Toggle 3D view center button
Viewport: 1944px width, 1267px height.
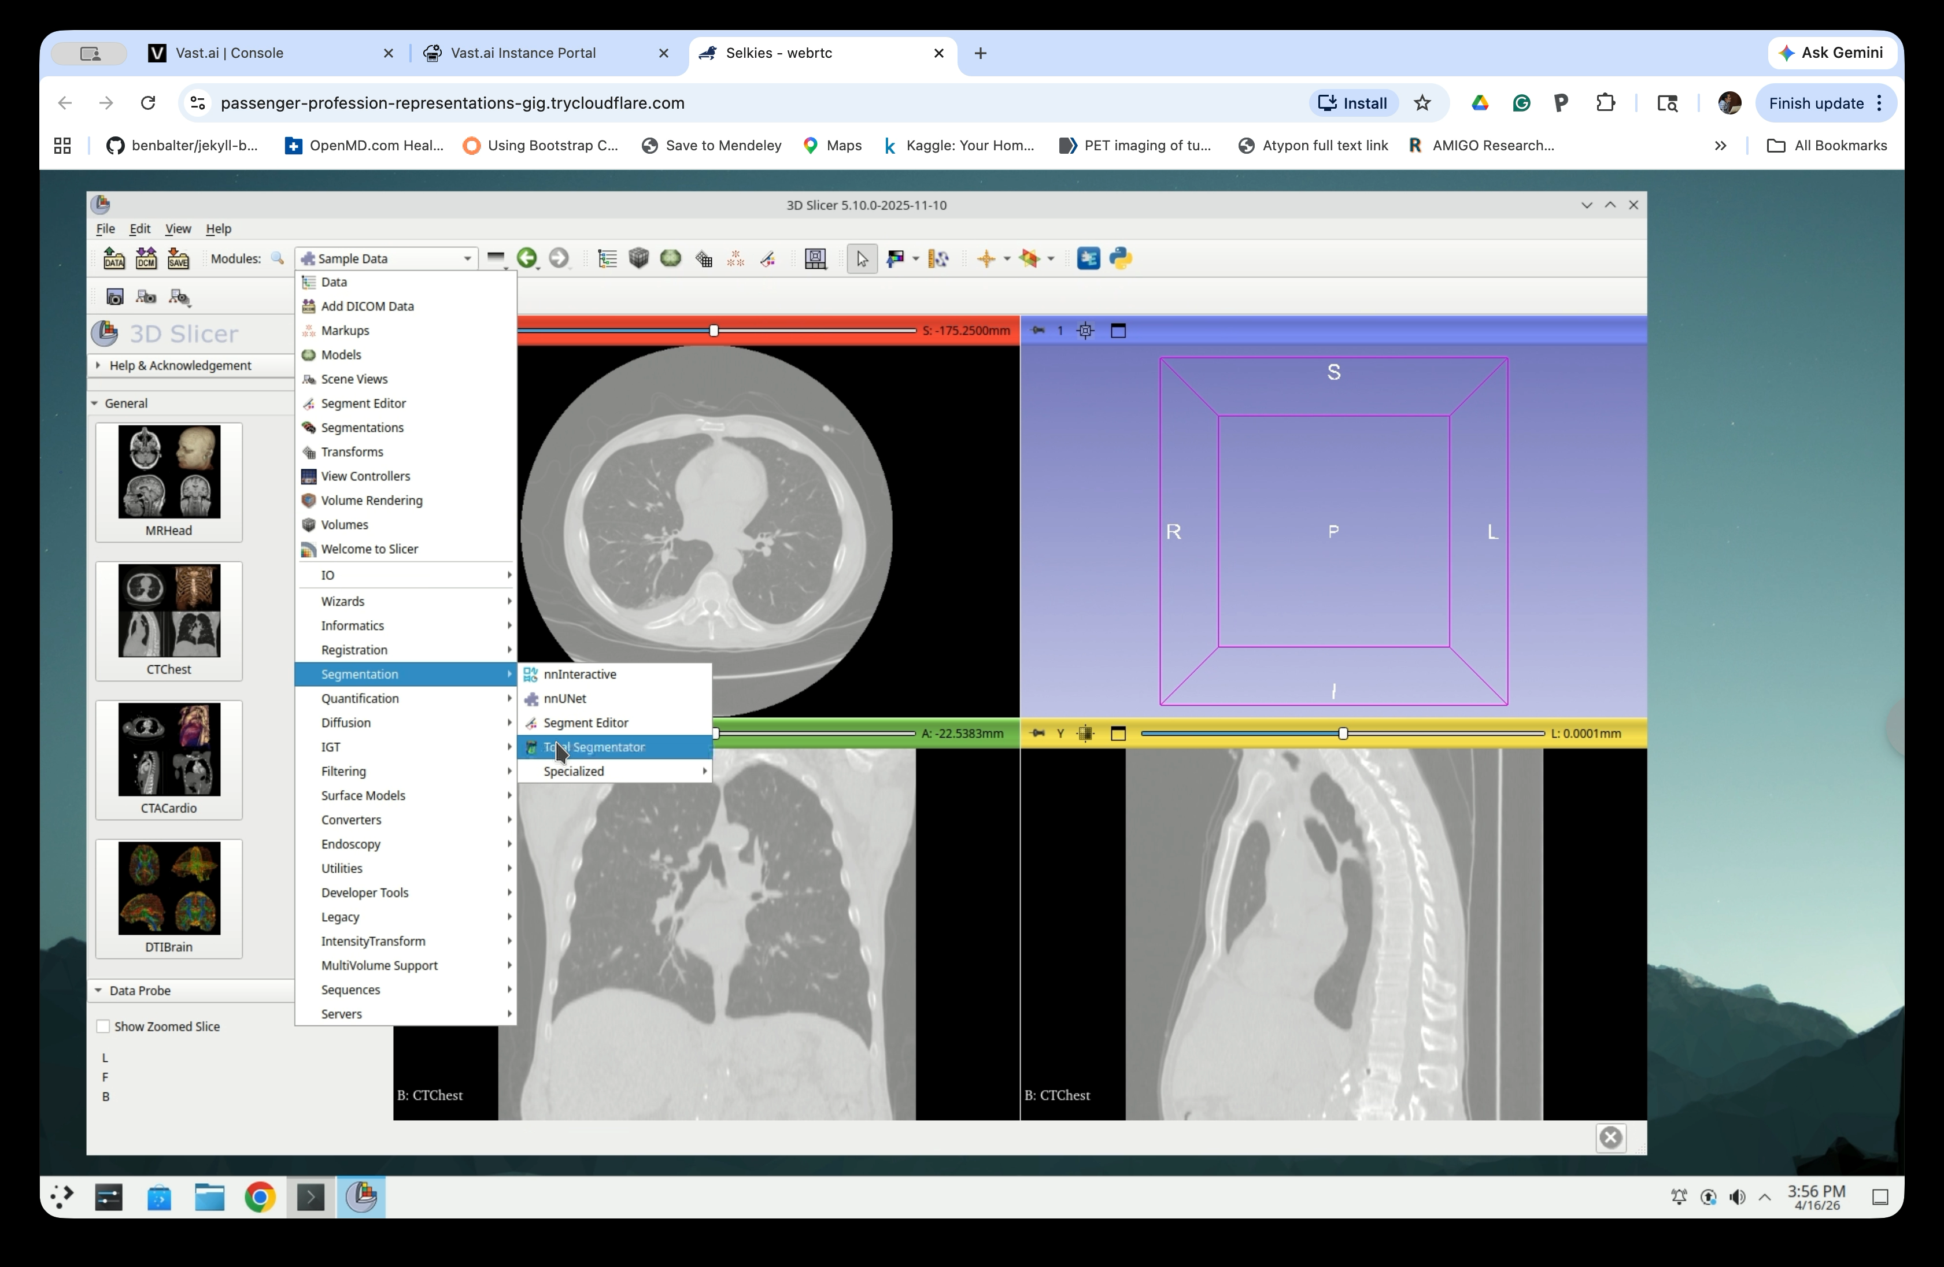click(1085, 331)
